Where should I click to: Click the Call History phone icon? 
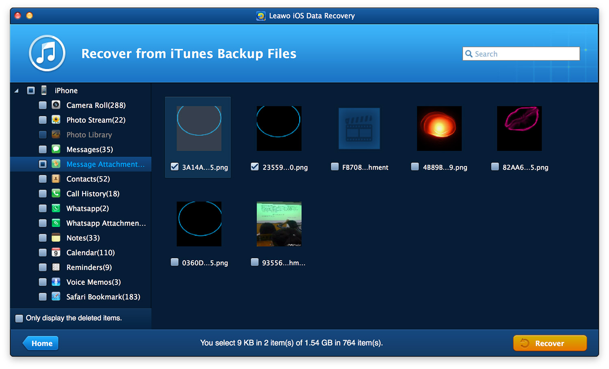(56, 193)
